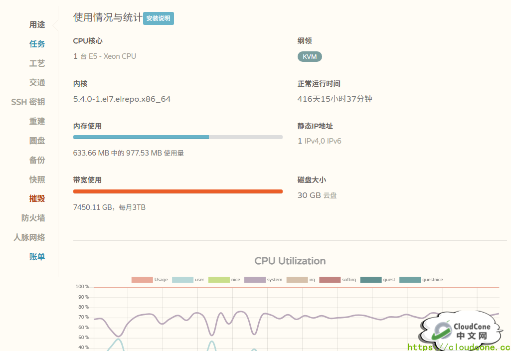Image resolution: width=511 pixels, height=351 pixels.
Task: Open the 任务 section
Action: (x=37, y=44)
